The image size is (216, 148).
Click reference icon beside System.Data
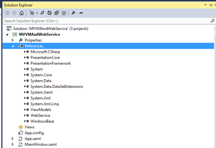pyautogui.click(x=26, y=81)
